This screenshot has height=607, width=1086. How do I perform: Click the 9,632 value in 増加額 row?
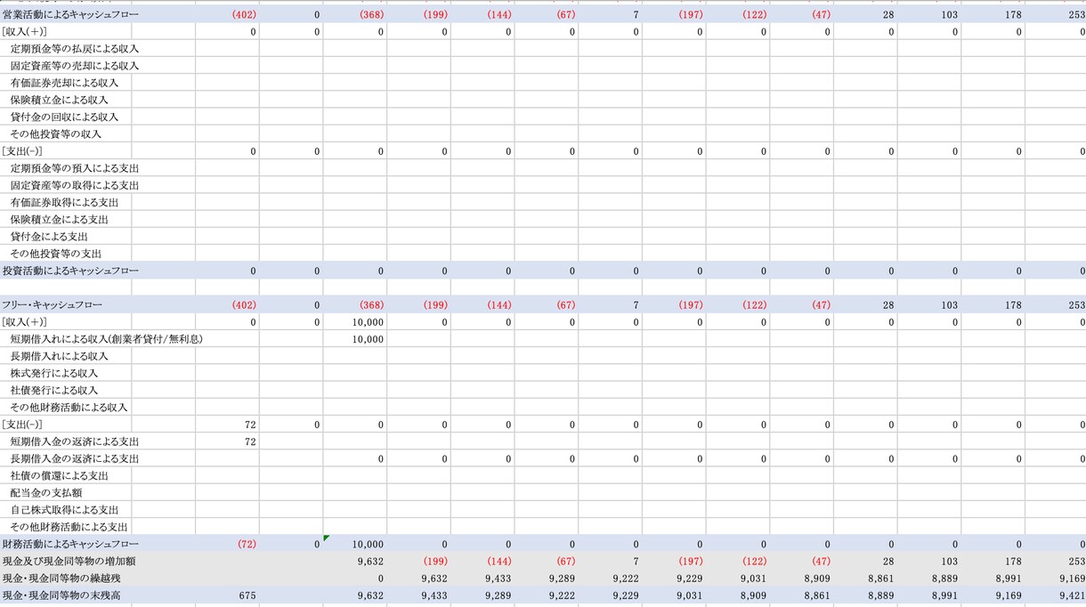tap(370, 561)
